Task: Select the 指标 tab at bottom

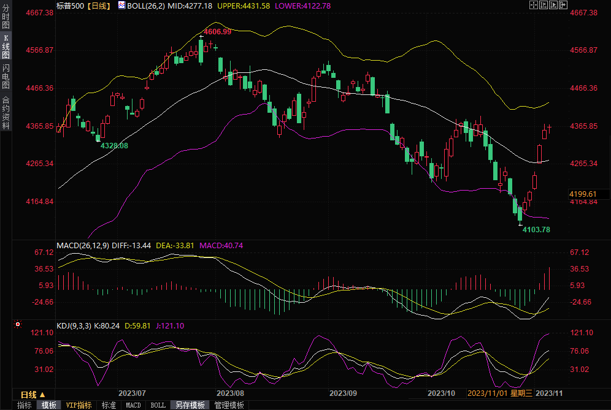Action: 25,405
